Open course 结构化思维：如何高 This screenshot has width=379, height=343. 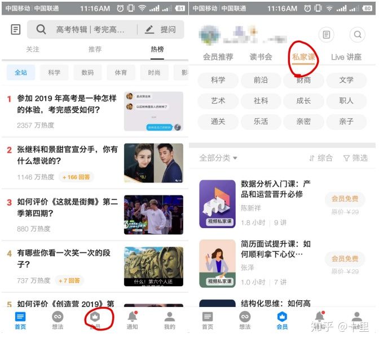point(276,303)
